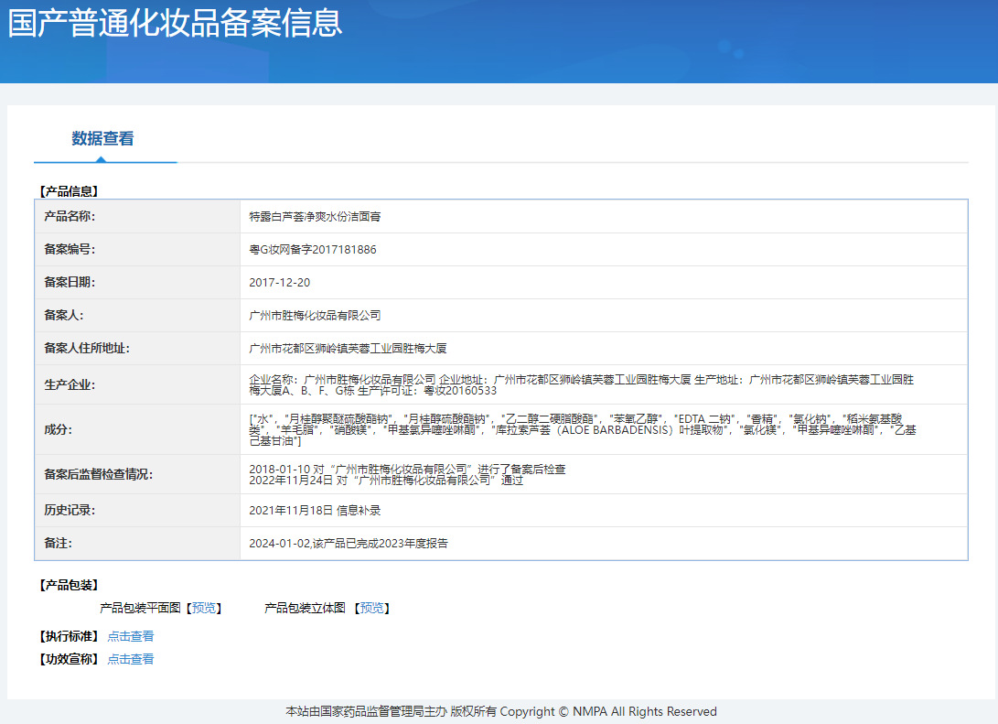The height and width of the screenshot is (724, 998).
Task: Click the 备案人 row label
Action: [64, 315]
